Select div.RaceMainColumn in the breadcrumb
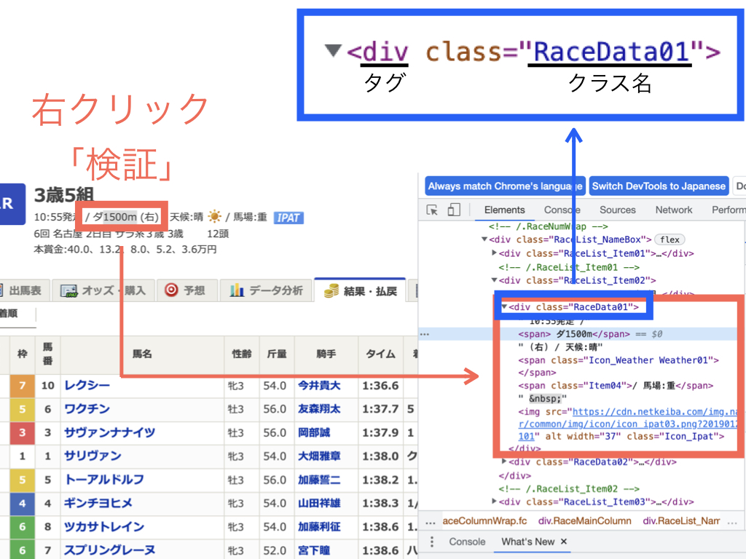The height and width of the screenshot is (559, 746). click(x=585, y=521)
